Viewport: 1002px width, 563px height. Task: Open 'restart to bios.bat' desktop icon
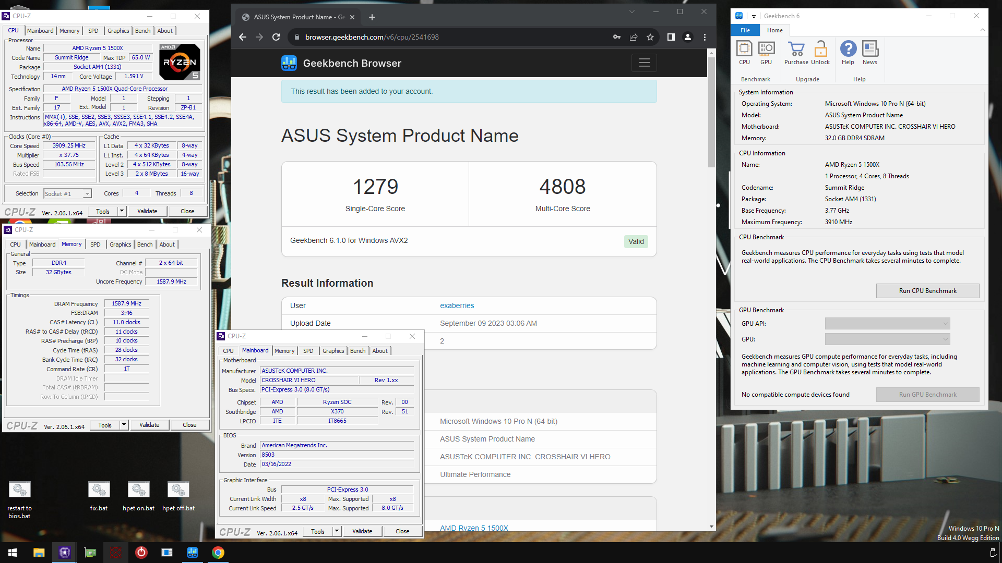(19, 499)
